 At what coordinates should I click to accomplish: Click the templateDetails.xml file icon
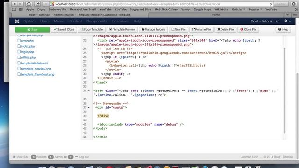coord(19,63)
